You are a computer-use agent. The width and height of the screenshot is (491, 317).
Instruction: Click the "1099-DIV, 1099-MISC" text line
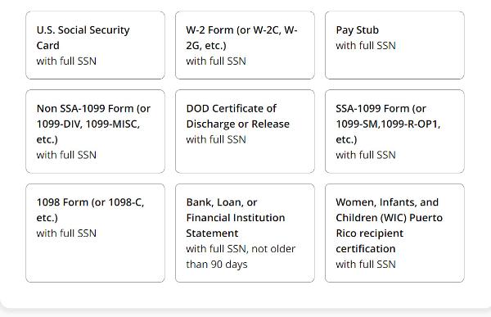pos(88,125)
